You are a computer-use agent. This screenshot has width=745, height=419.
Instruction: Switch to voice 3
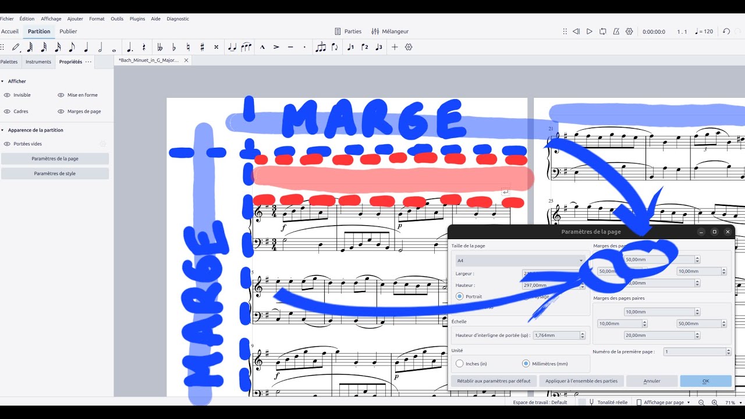pos(379,47)
